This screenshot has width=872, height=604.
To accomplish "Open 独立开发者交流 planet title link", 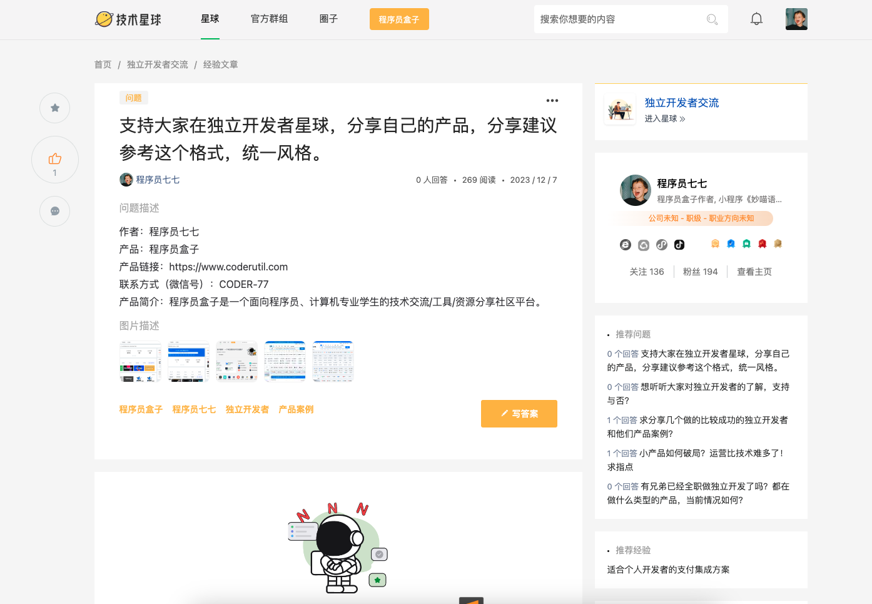I will pyautogui.click(x=682, y=103).
